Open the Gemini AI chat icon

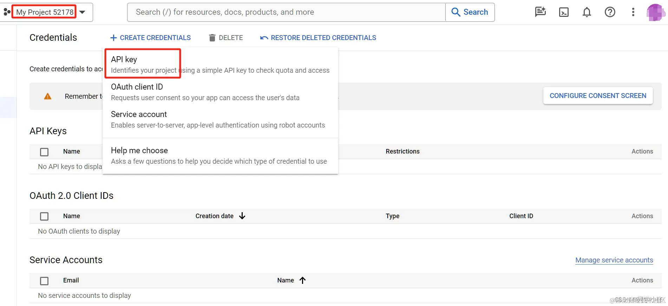click(540, 12)
